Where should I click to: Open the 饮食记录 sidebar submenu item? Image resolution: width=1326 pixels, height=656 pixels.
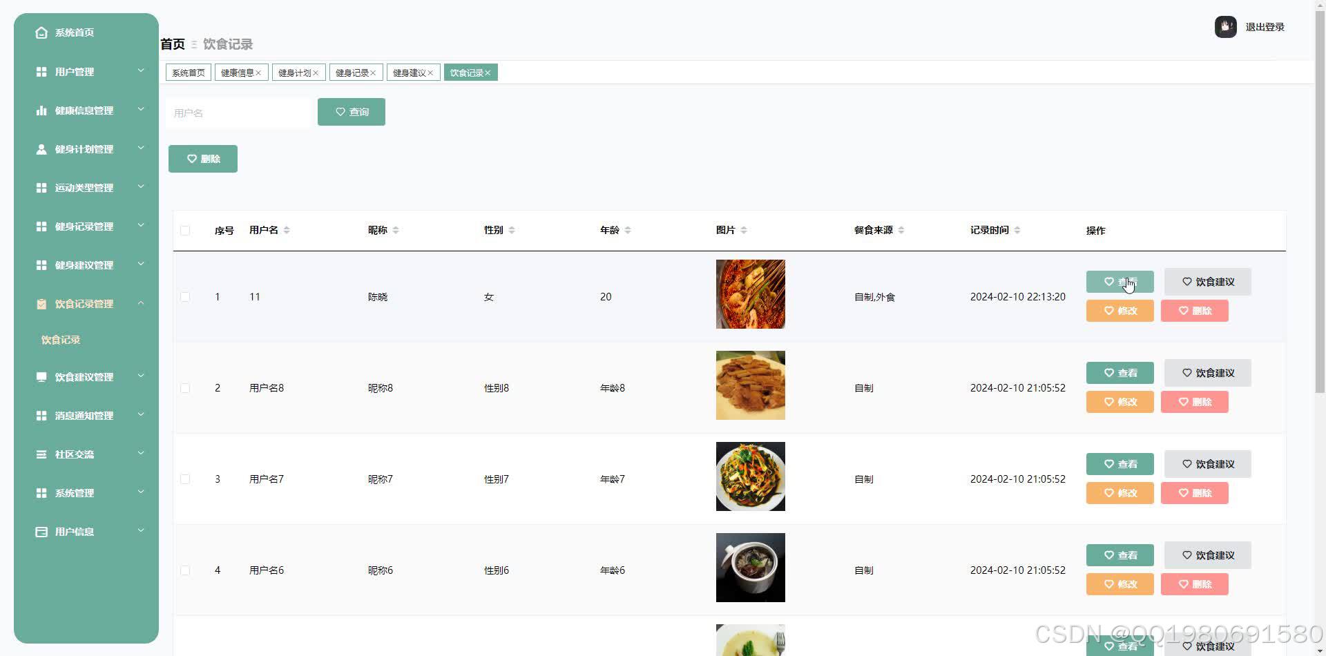coord(61,340)
